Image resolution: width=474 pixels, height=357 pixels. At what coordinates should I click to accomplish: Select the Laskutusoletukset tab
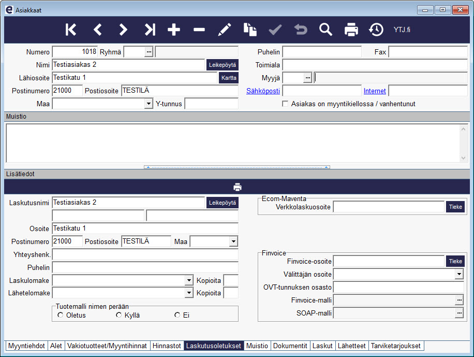coord(213,346)
